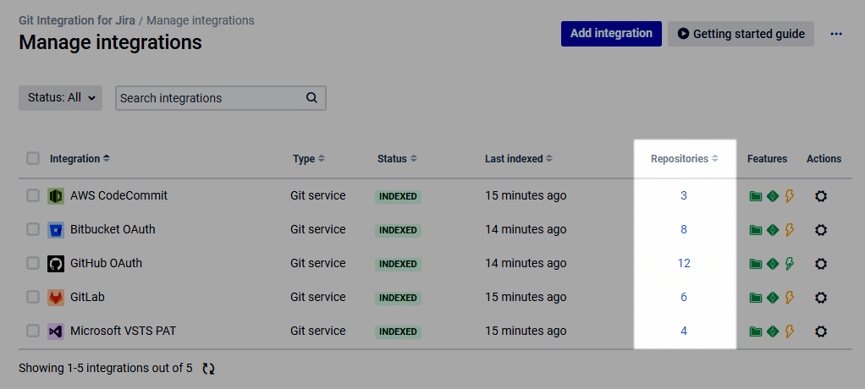Open the Microsoft VSTS PAT actions gear
The image size is (865, 389).
pos(821,331)
